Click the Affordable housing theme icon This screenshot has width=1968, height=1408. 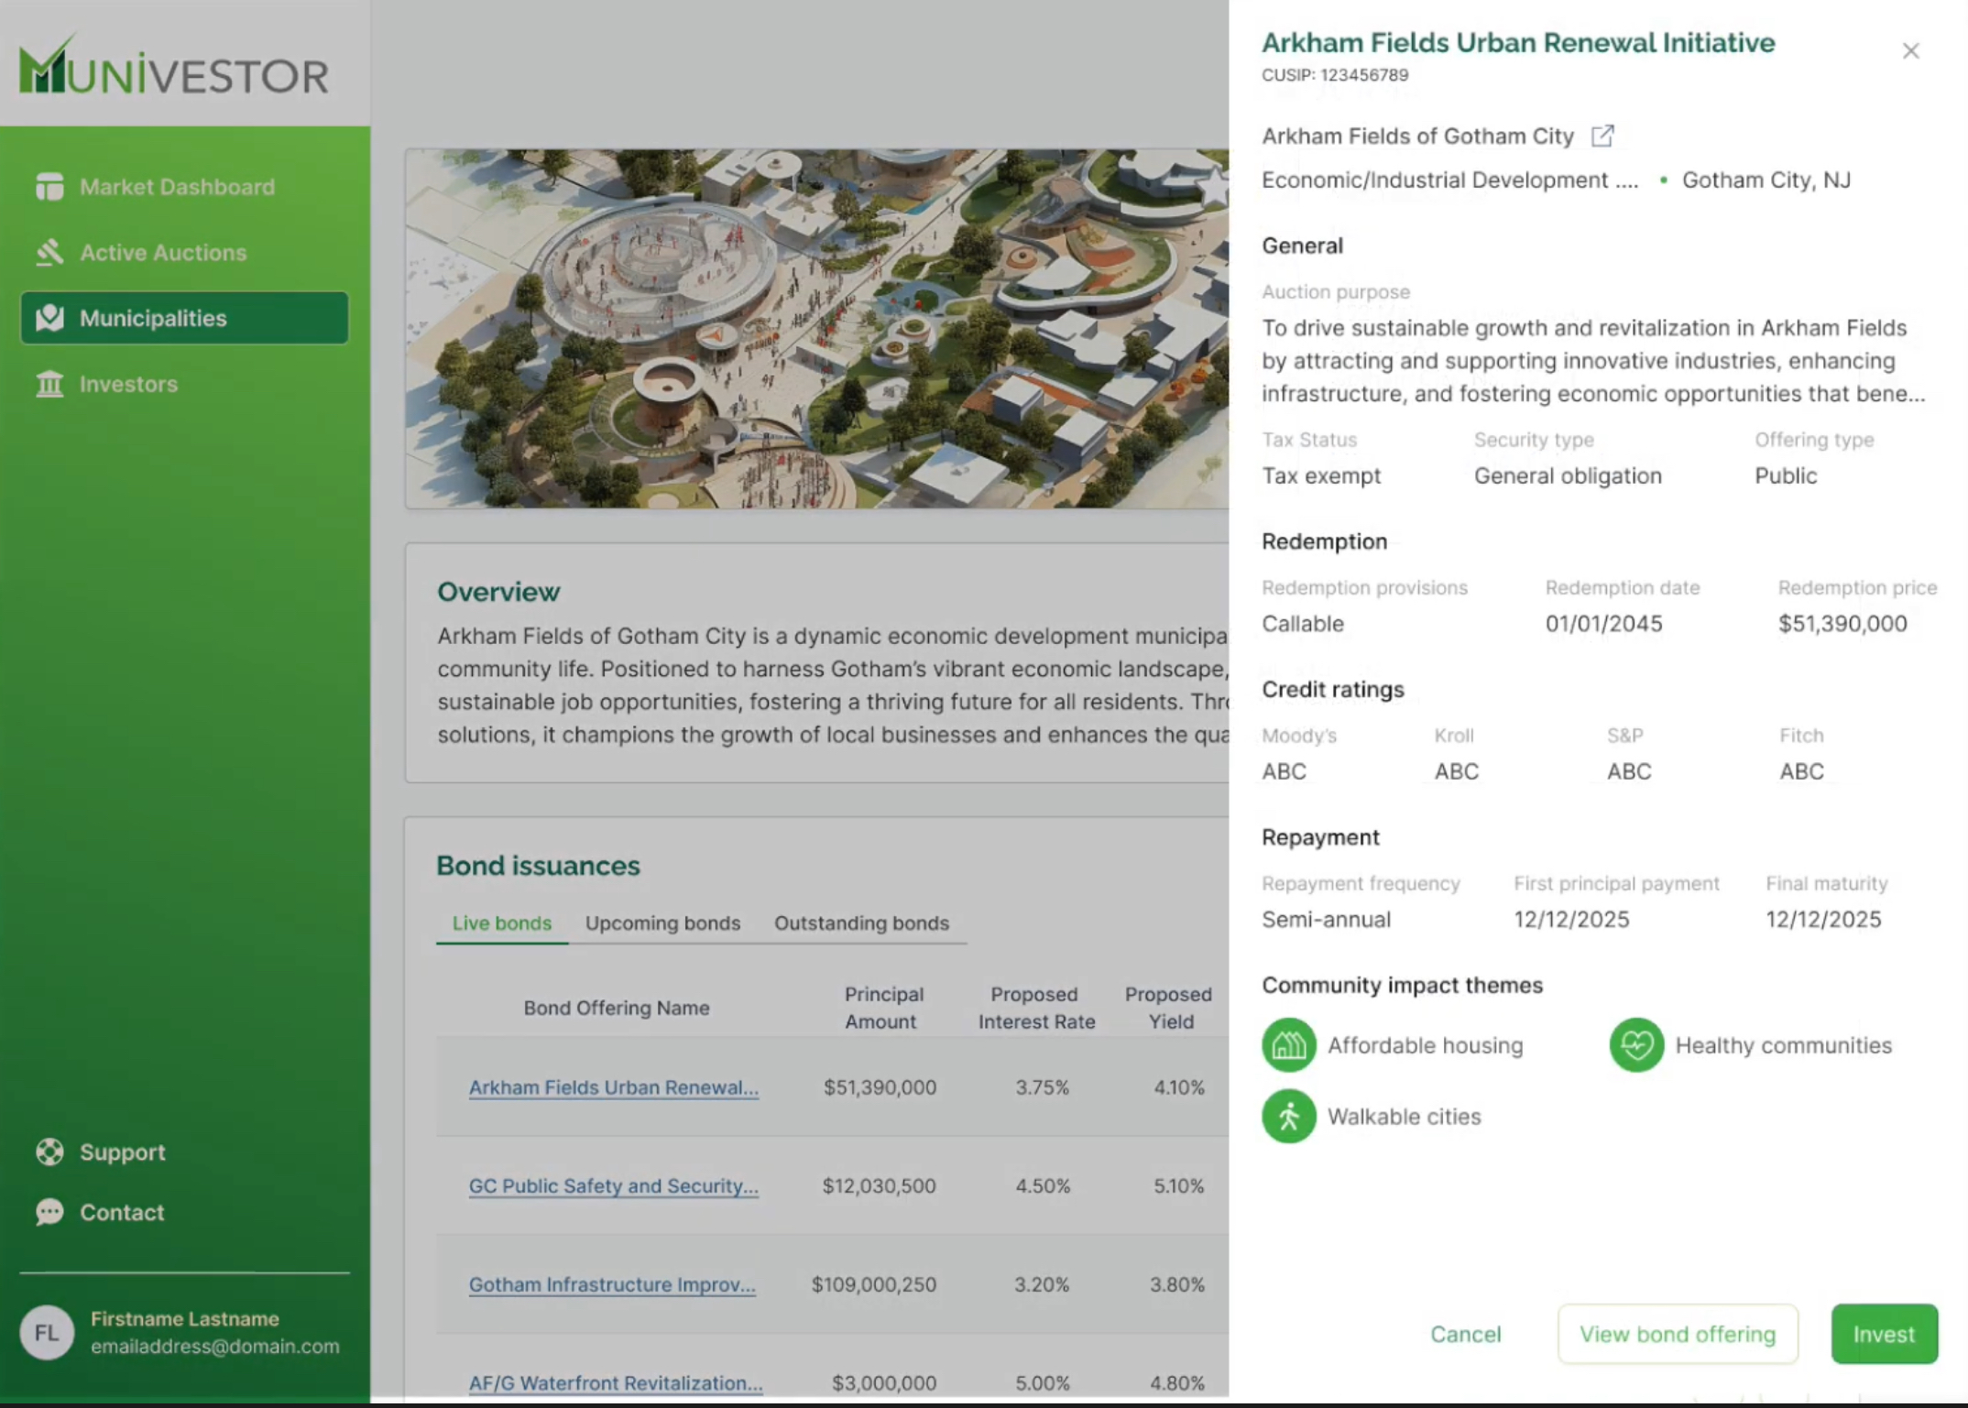click(1288, 1045)
